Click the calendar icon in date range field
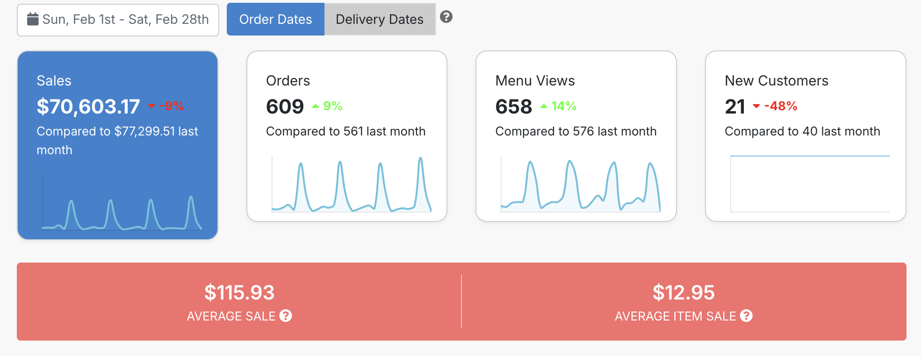 (33, 19)
